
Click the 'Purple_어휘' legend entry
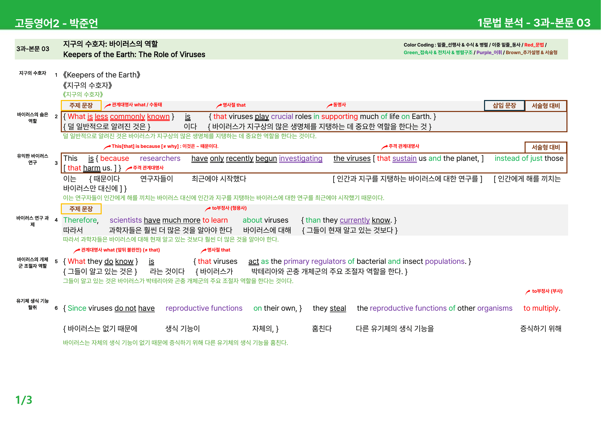point(489,53)
